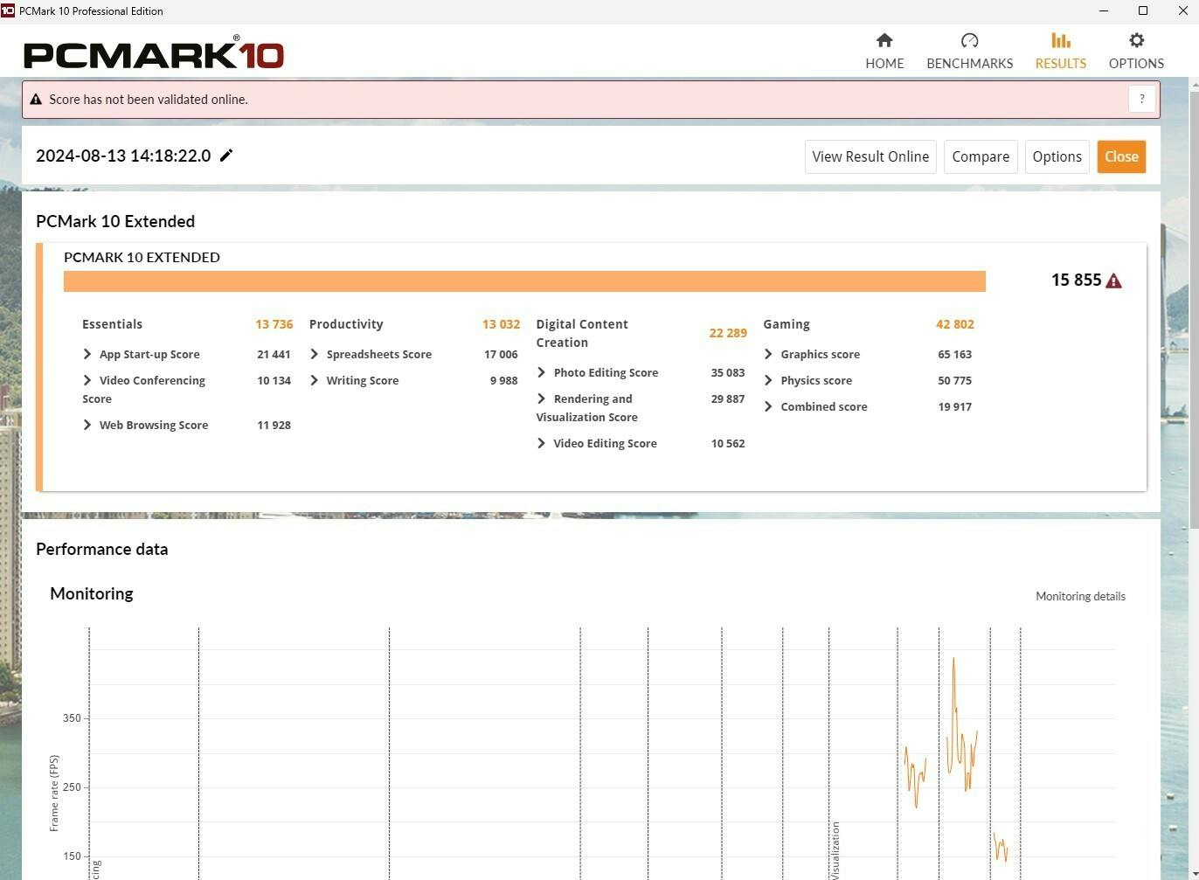The width and height of the screenshot is (1199, 880).
Task: Open the Benchmarks gauge icon
Action: tap(969, 40)
